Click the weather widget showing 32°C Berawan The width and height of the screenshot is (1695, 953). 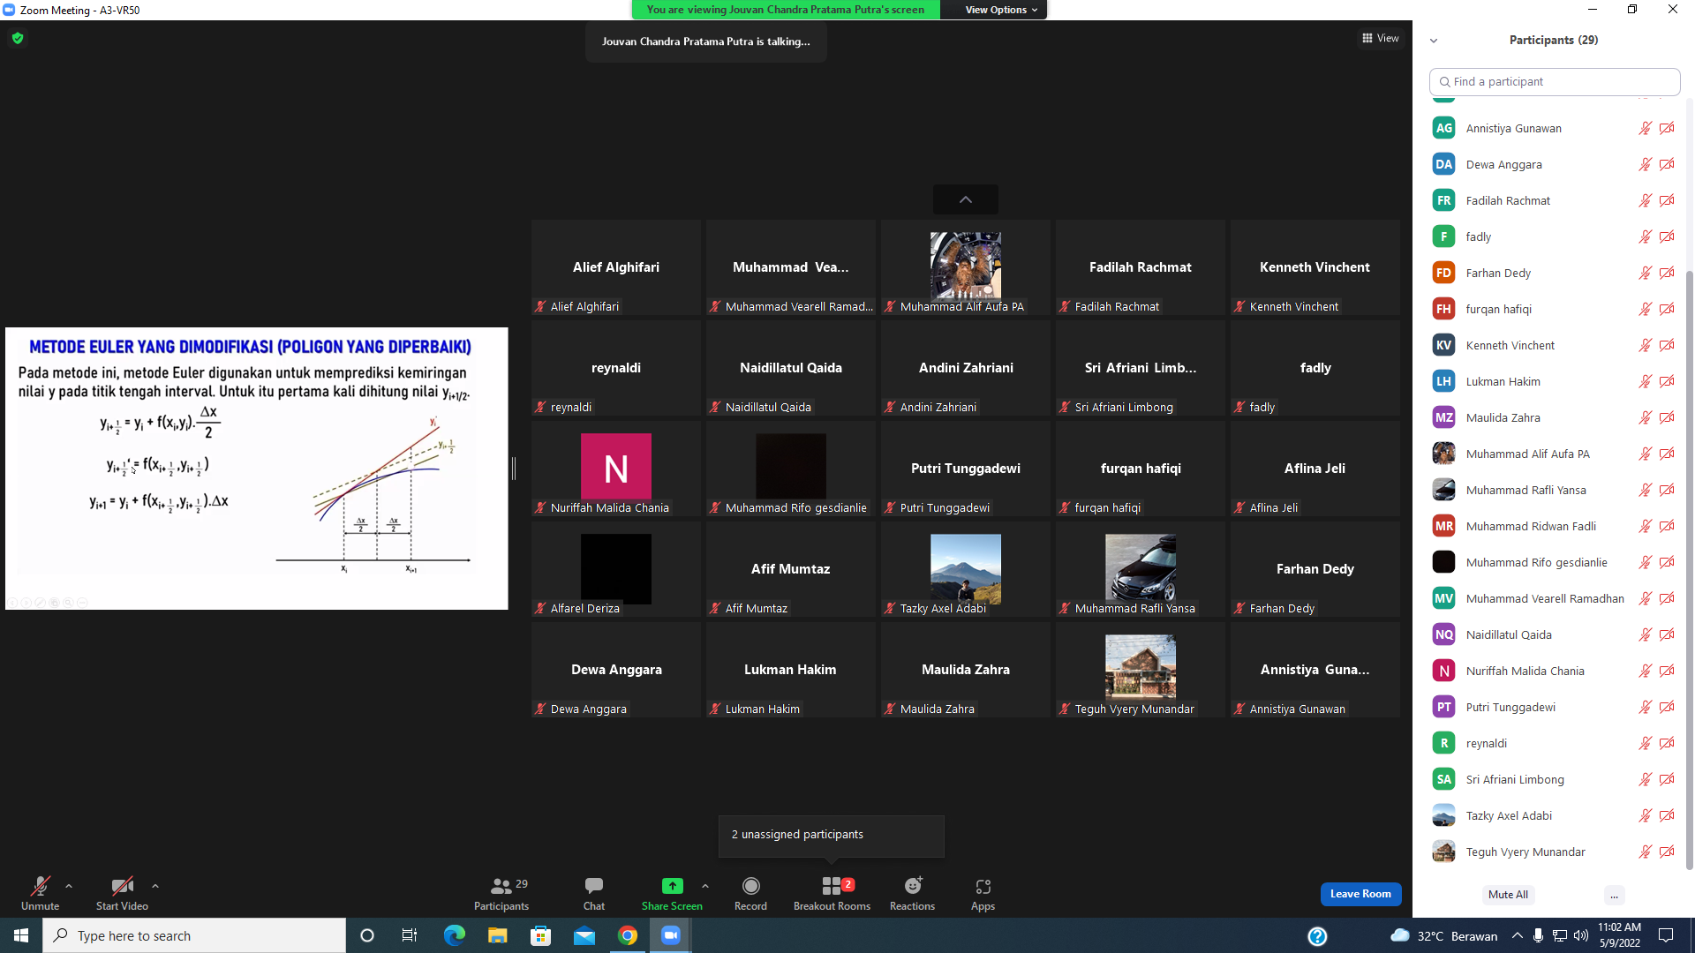pyautogui.click(x=1444, y=935)
